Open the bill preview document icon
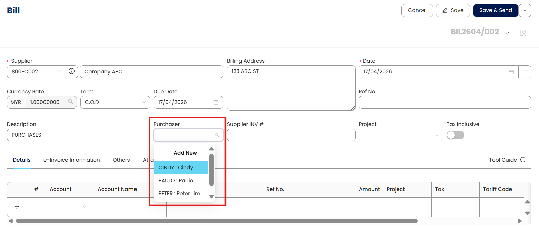 [x=523, y=33]
